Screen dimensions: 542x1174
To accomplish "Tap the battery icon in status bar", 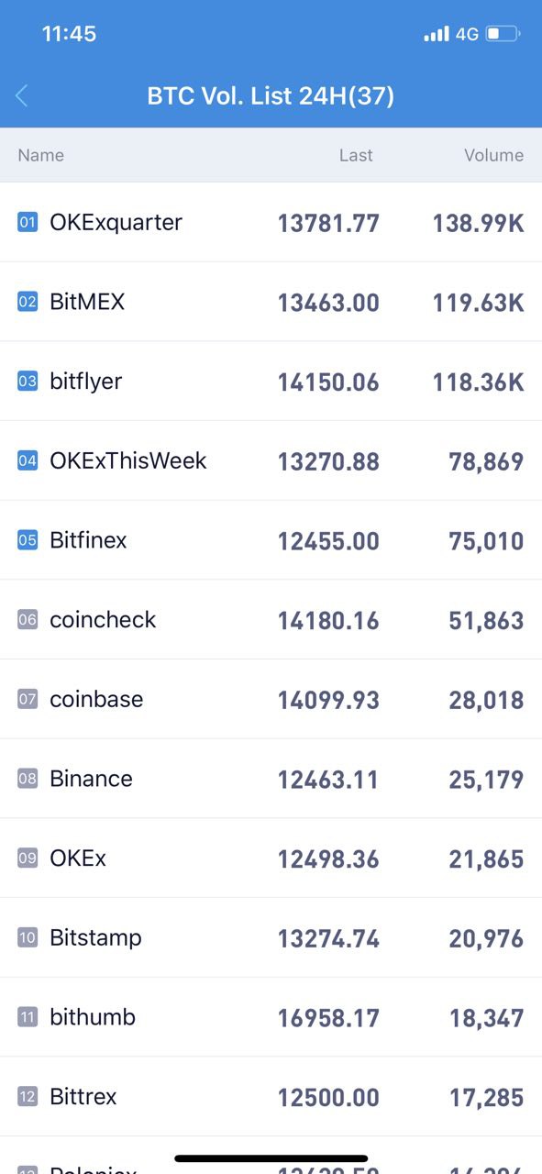I will point(503,34).
